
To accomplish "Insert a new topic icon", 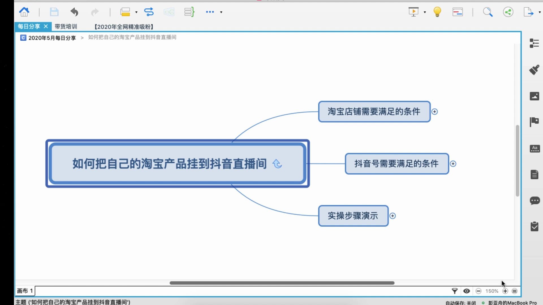I will 125,12.
